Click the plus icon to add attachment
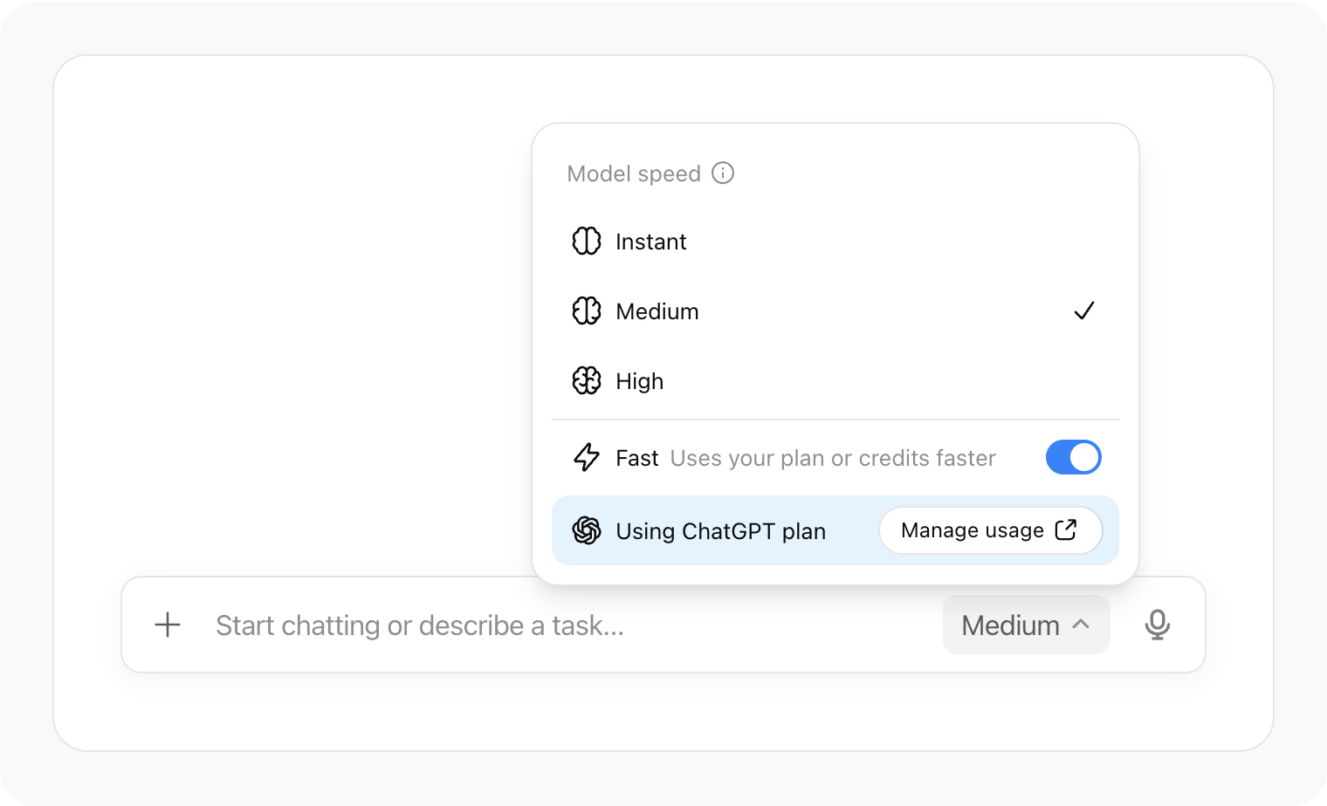1327x806 pixels. [x=168, y=625]
